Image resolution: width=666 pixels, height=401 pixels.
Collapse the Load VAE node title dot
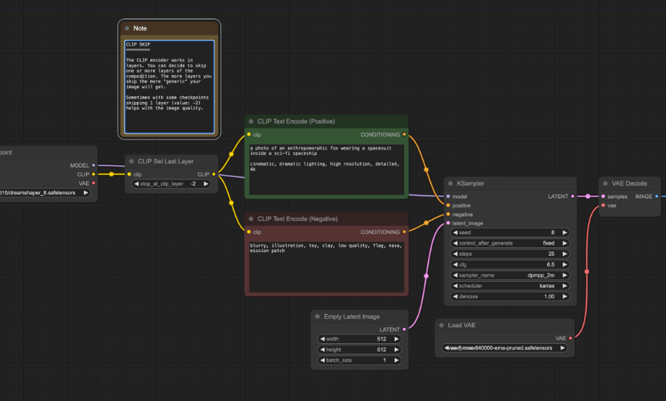tap(441, 325)
